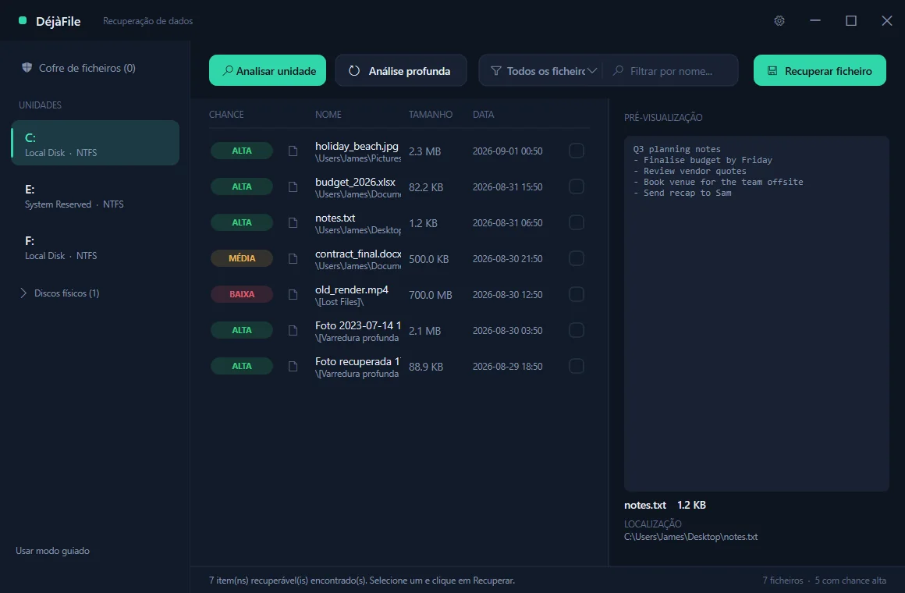Select the contract_final.docx file name
Screen dimensions: 905x593
[x=358, y=254]
